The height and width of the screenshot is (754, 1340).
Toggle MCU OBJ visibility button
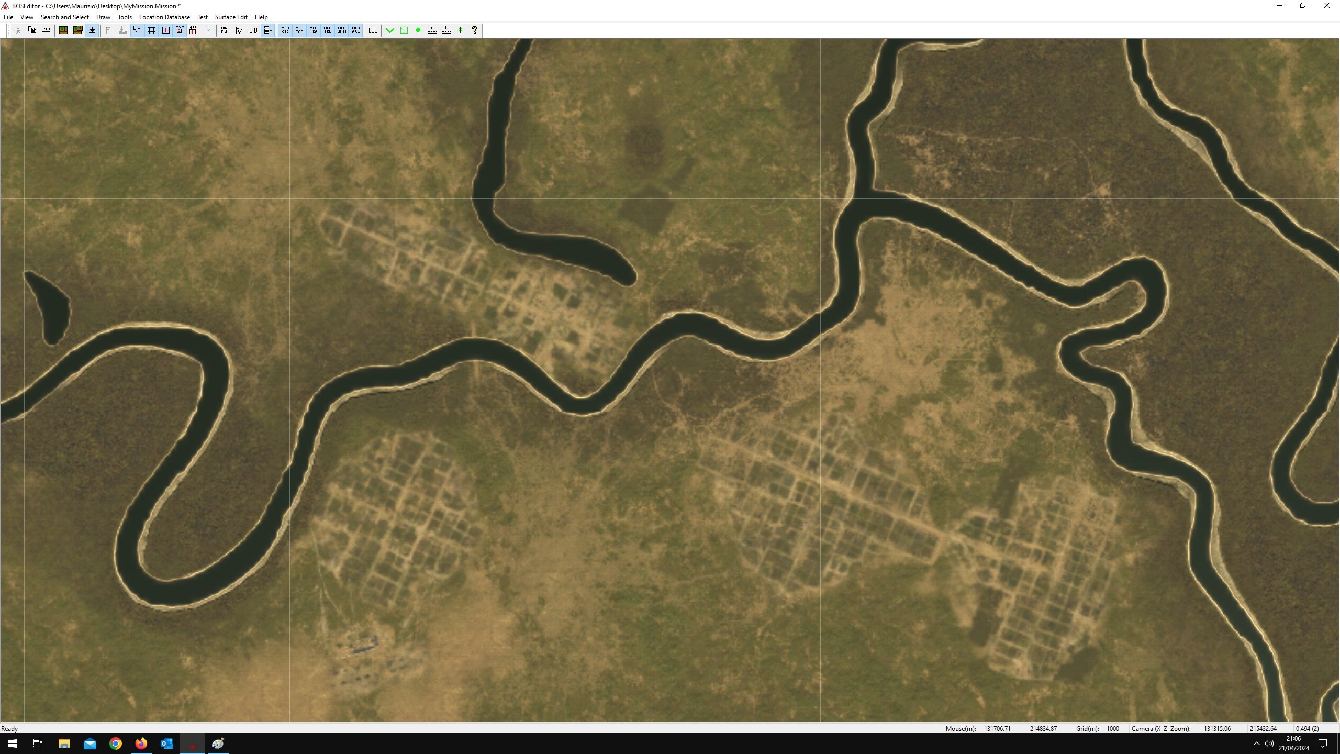[x=285, y=30]
